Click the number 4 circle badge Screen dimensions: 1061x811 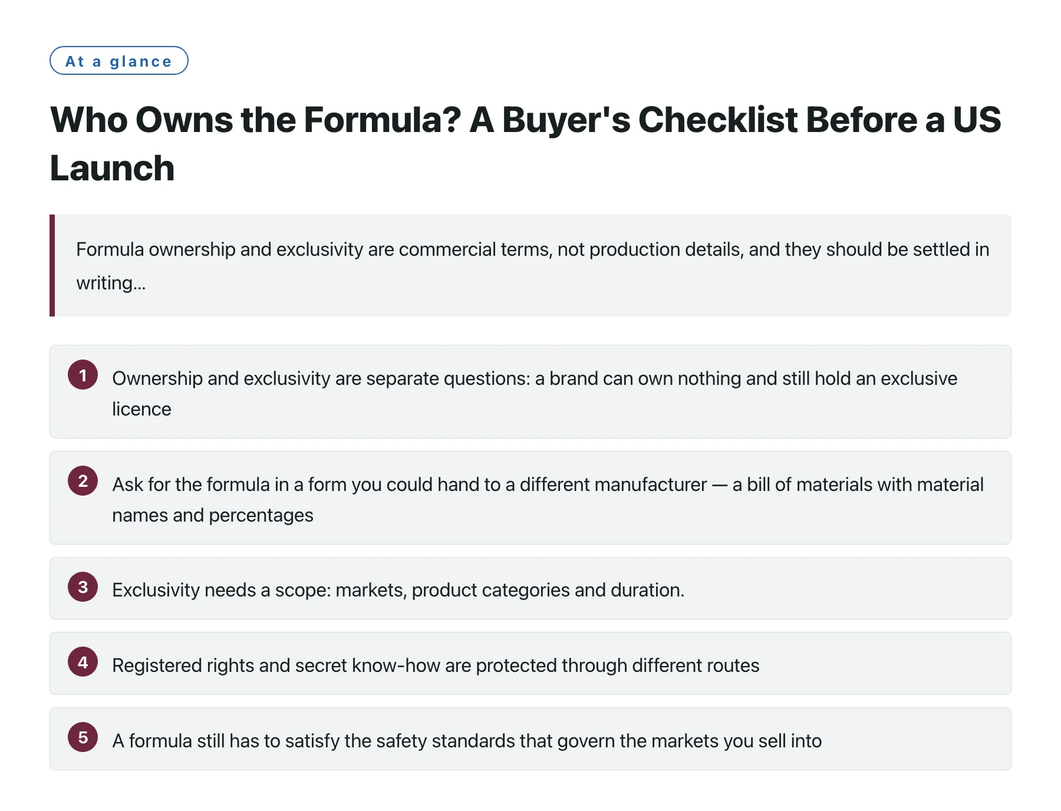(83, 662)
